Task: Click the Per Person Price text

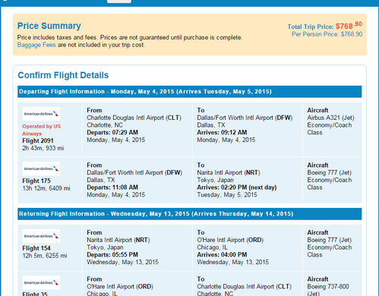Action: tap(327, 34)
